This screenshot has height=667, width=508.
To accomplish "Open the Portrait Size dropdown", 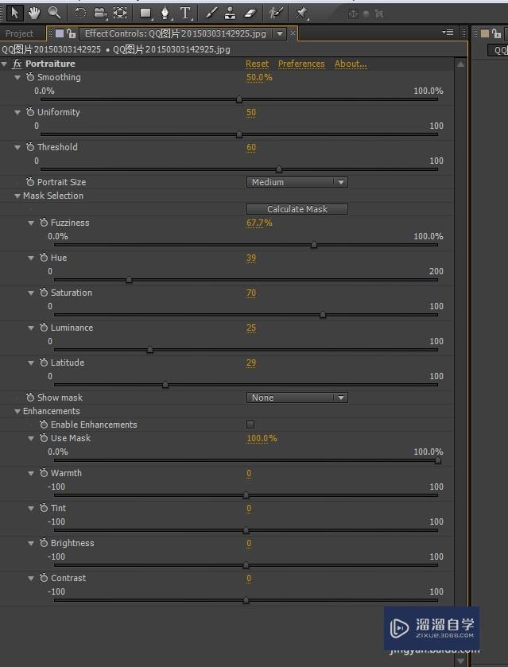I will pyautogui.click(x=297, y=182).
